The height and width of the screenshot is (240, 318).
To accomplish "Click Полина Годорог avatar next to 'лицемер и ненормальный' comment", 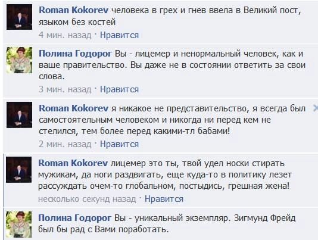I will [19, 60].
